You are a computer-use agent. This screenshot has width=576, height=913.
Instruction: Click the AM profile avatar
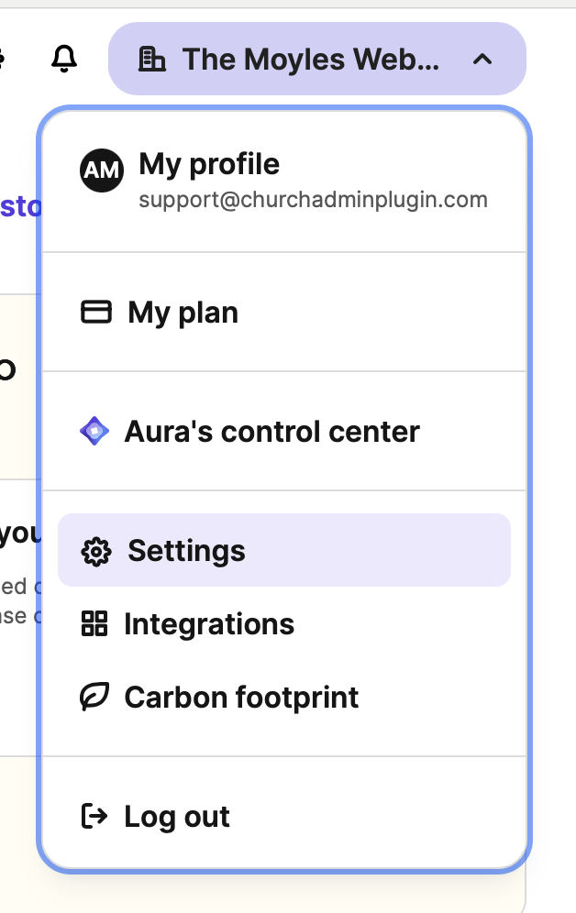pos(101,171)
